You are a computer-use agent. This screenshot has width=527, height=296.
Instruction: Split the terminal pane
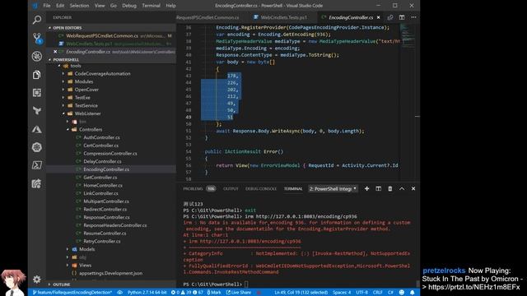pos(379,188)
